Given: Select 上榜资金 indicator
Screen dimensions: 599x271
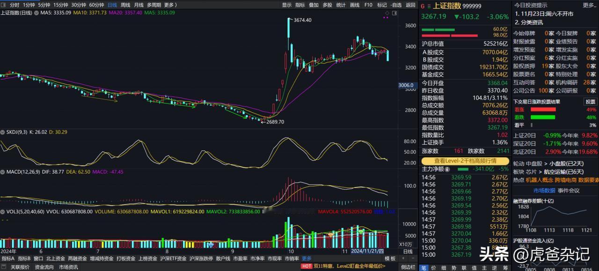Looking at the screenshot, I should pos(147,258).
